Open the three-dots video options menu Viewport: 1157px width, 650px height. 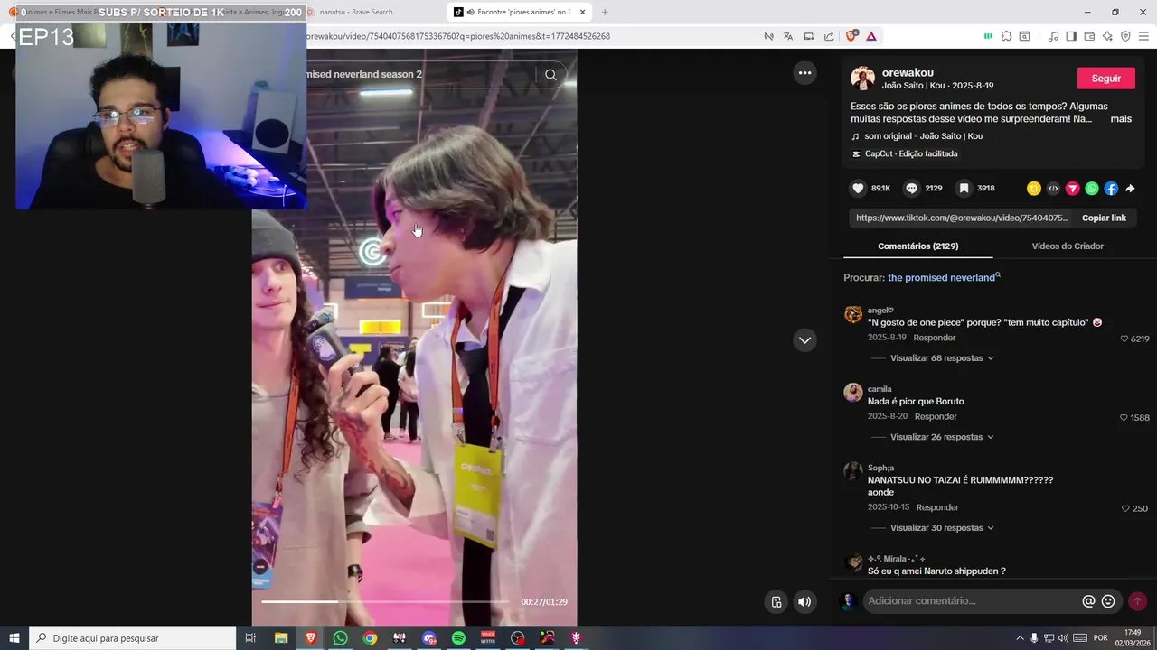pos(804,73)
